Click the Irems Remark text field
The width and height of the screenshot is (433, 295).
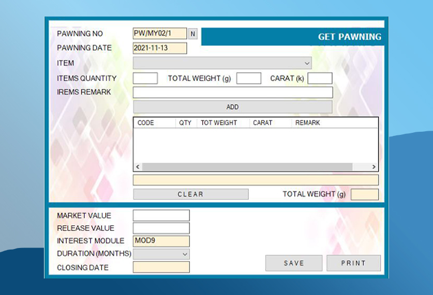(x=232, y=92)
